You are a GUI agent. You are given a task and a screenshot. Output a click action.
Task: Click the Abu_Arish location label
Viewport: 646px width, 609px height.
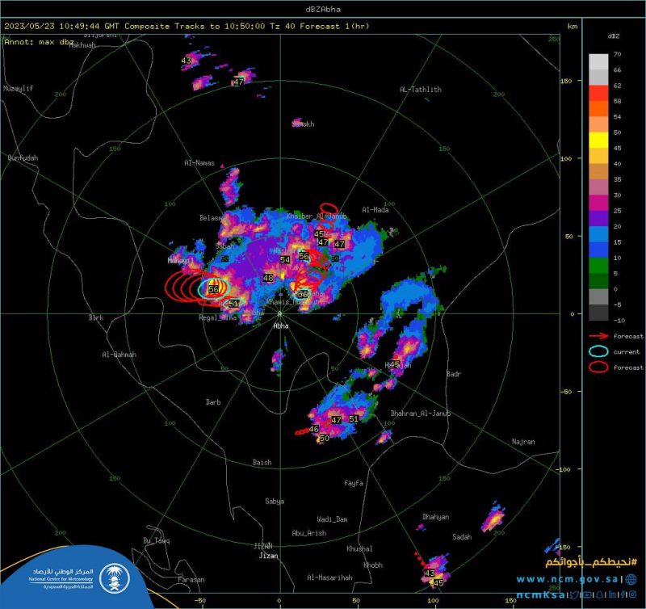coord(309,533)
